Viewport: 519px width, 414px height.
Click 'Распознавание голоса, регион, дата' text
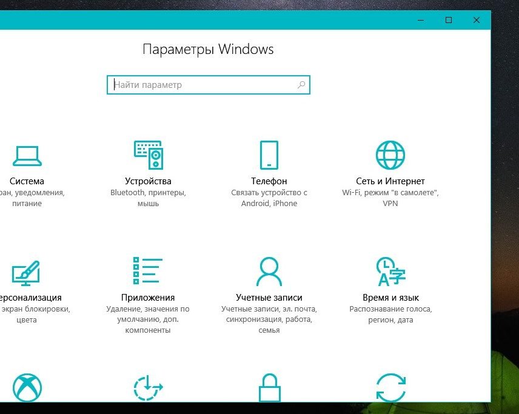390,314
